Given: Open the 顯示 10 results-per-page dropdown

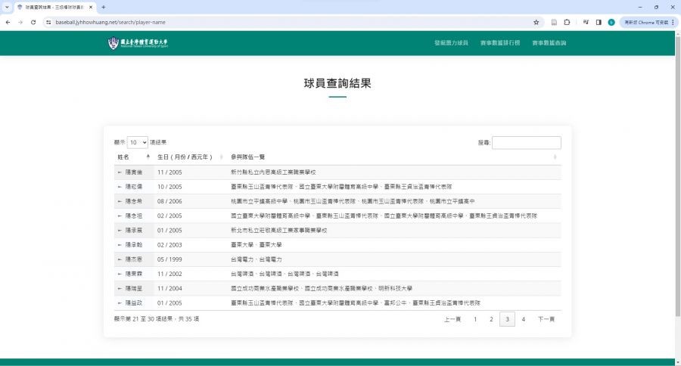Looking at the screenshot, I should [x=138, y=142].
